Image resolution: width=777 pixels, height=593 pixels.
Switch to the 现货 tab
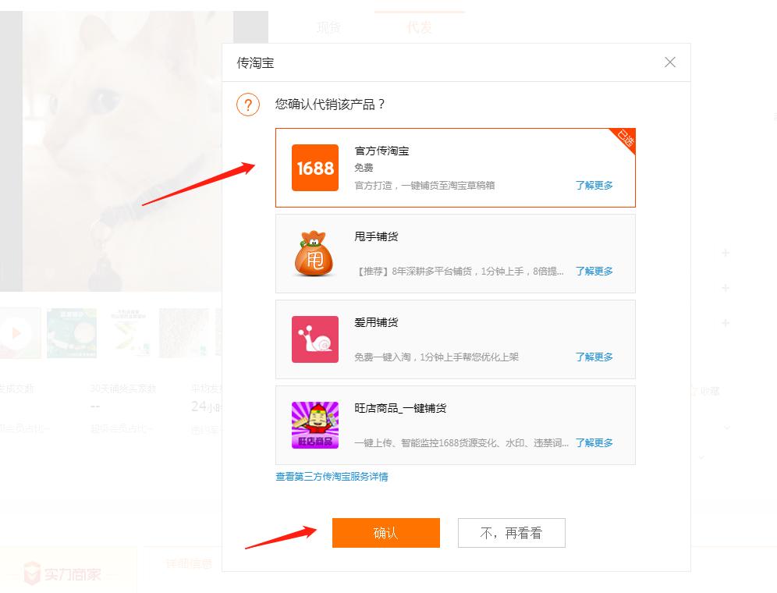click(328, 27)
